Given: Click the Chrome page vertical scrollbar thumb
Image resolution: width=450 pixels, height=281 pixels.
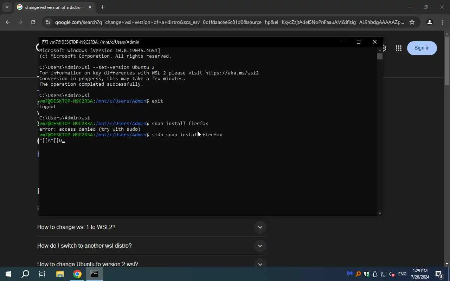Looking at the screenshot, I should click(x=447, y=60).
